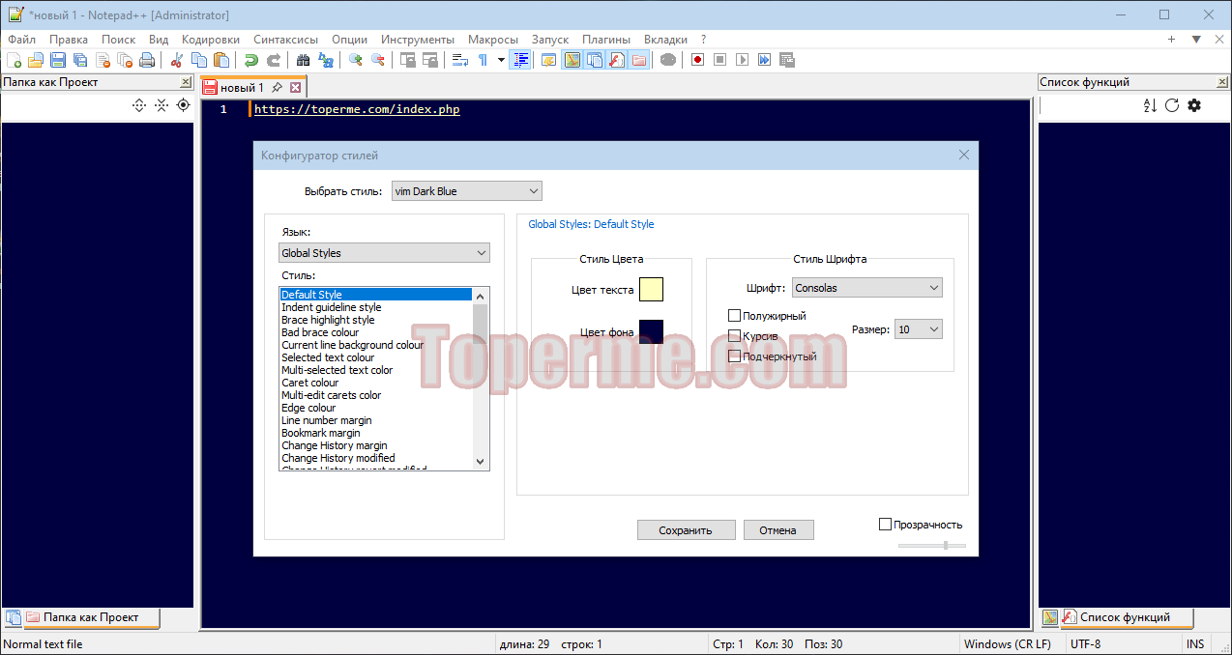Viewport: 1232px width, 655px height.
Task: Open the Размер font size dropdown
Action: (919, 329)
